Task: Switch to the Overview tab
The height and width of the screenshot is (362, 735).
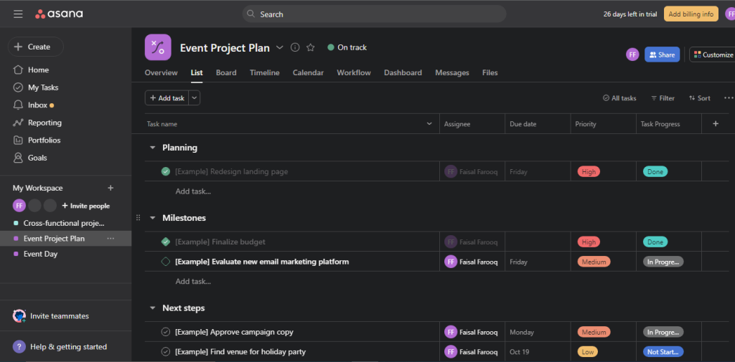Action: tap(161, 72)
